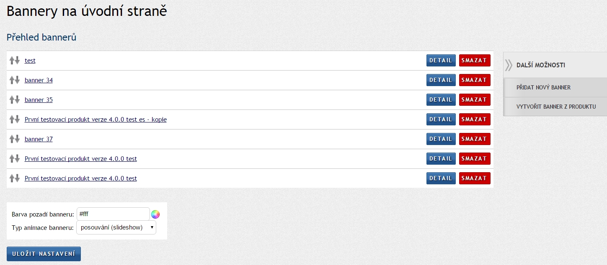Click the Barva pozadí banneru input field
The width and height of the screenshot is (607, 265).
coord(113,214)
